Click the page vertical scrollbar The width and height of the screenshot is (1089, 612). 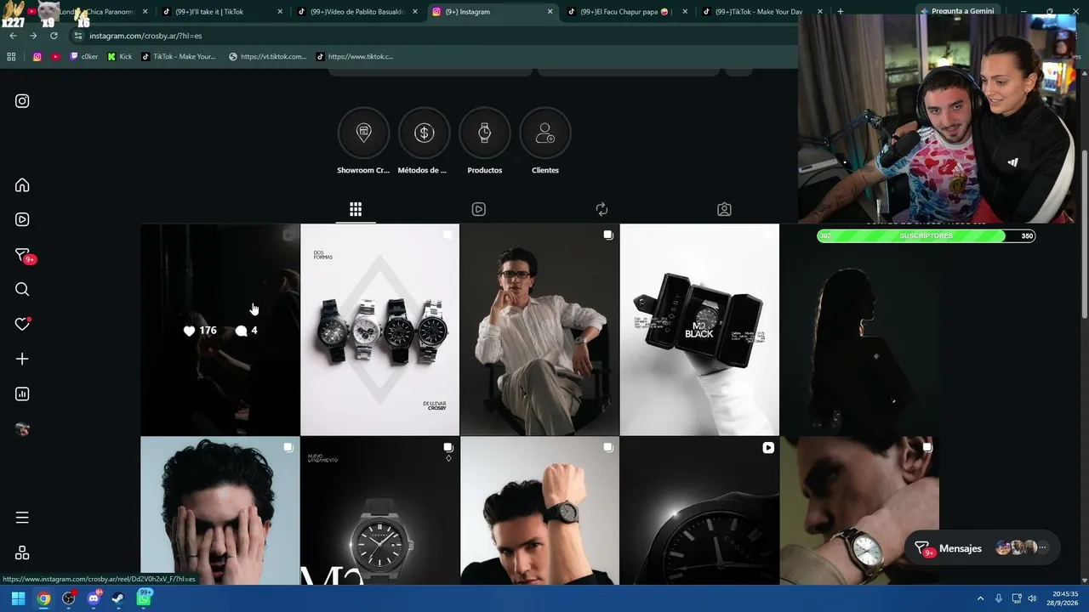pyautogui.click(x=1084, y=235)
